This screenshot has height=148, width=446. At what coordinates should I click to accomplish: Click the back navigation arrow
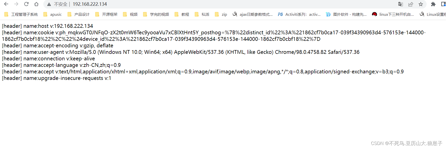click(x=6, y=4)
